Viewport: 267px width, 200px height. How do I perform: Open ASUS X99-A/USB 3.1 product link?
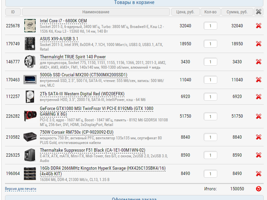click(59, 39)
